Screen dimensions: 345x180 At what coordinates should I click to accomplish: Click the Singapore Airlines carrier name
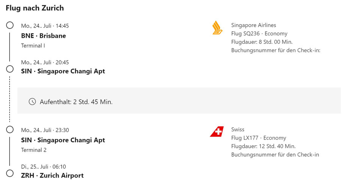tap(254, 25)
